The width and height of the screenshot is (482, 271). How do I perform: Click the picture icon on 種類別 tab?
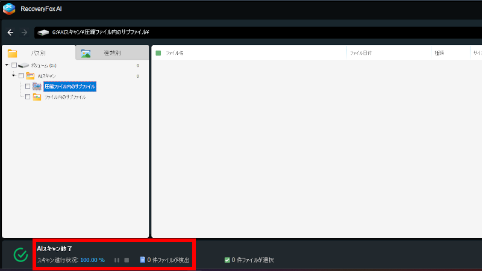point(86,54)
